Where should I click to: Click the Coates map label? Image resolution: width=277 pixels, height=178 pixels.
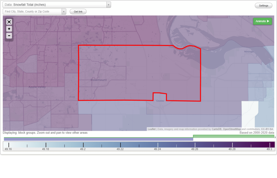pos(160,101)
